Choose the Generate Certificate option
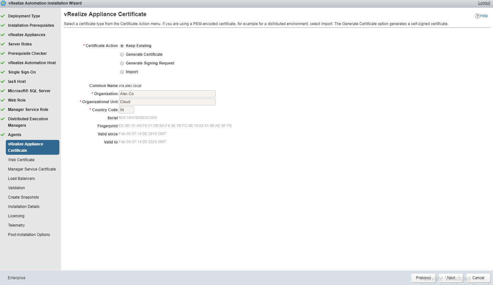Viewport: 493px width, 285px height. click(x=122, y=54)
